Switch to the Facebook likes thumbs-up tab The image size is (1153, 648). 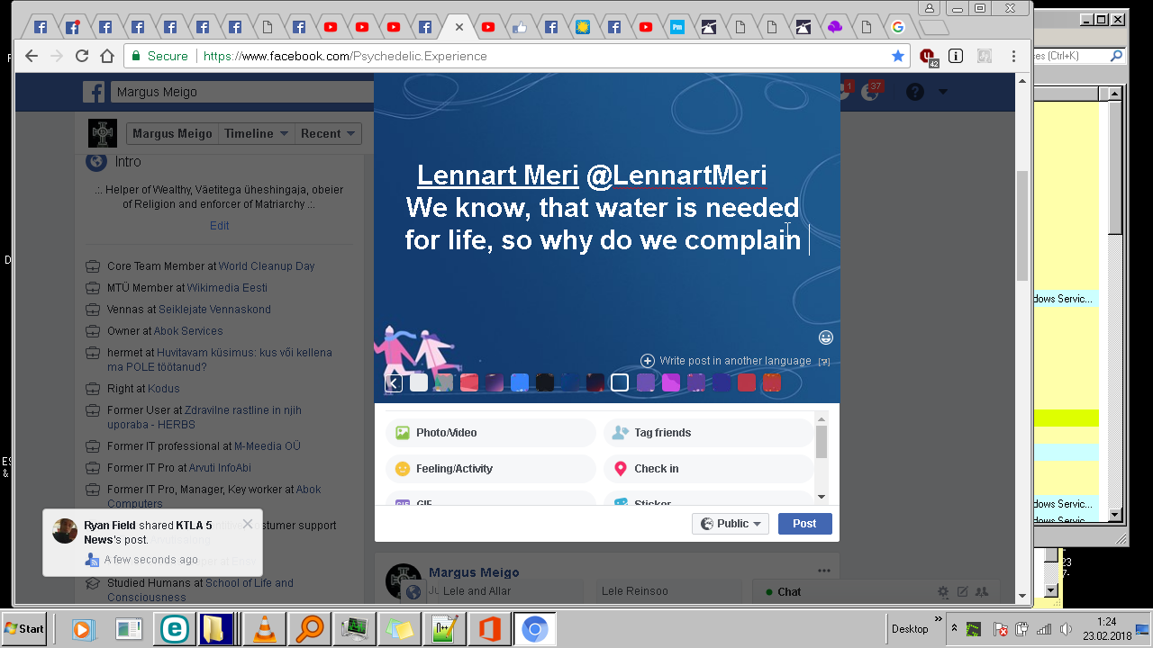click(x=519, y=27)
